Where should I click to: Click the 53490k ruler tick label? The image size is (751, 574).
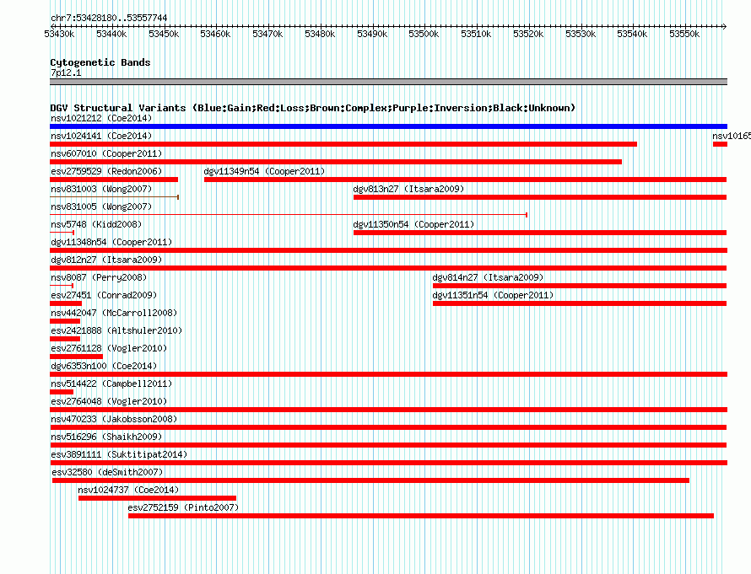tap(372, 34)
